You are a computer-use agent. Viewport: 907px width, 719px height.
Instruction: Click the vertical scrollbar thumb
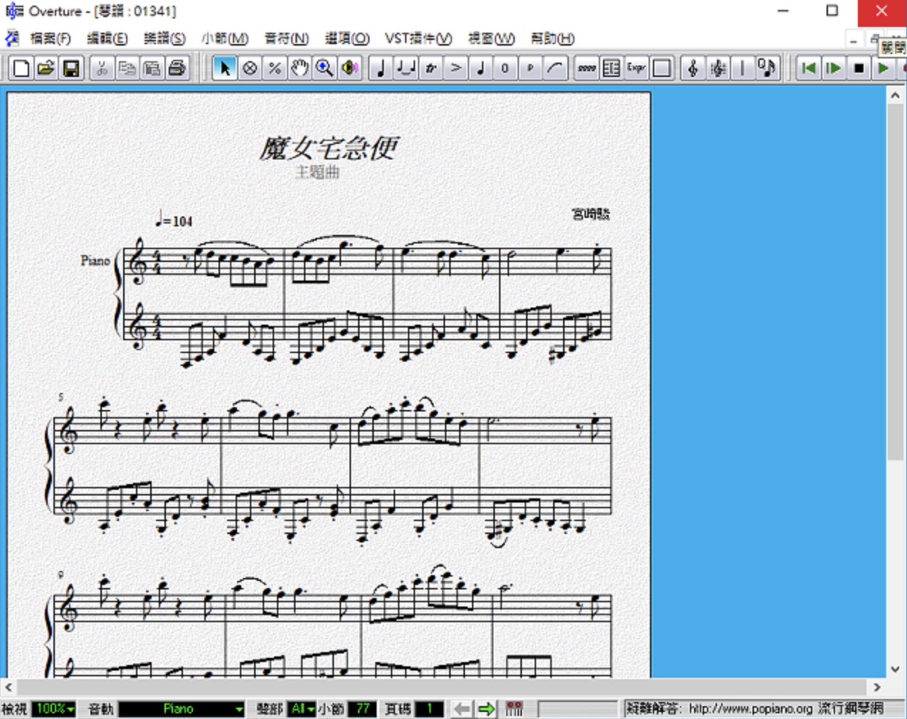click(895, 283)
